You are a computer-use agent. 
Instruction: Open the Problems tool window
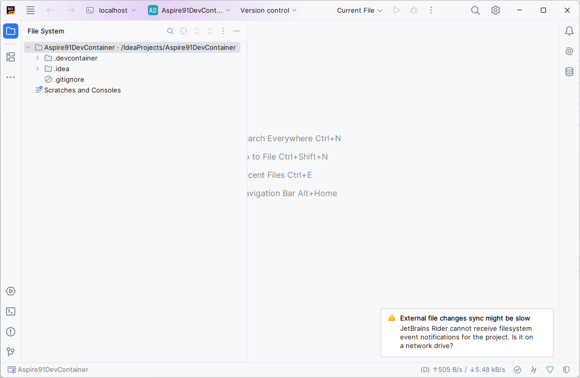[10, 332]
